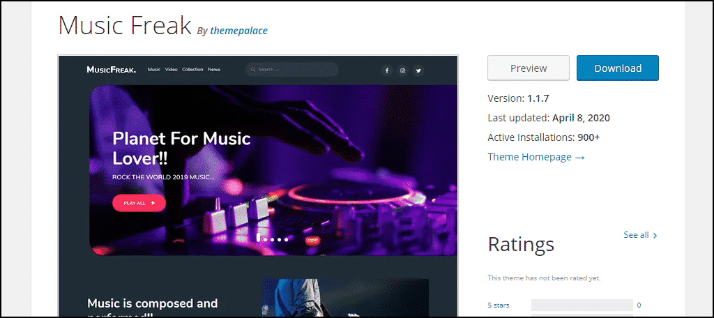Viewport: 714px width, 318px height.
Task: Click ROCK THE WORLD 2019 MUSIC text
Action: pyautogui.click(x=163, y=177)
